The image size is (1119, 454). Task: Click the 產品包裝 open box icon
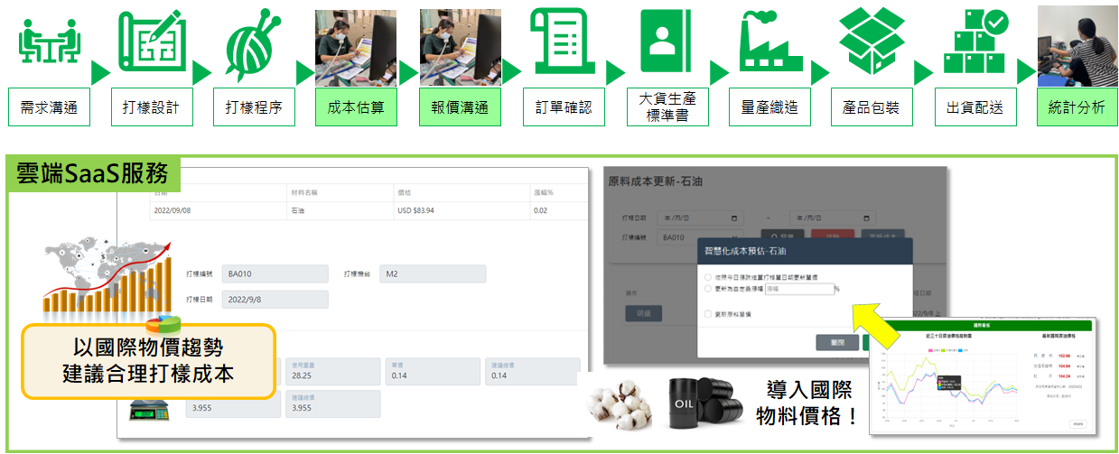pos(872,42)
